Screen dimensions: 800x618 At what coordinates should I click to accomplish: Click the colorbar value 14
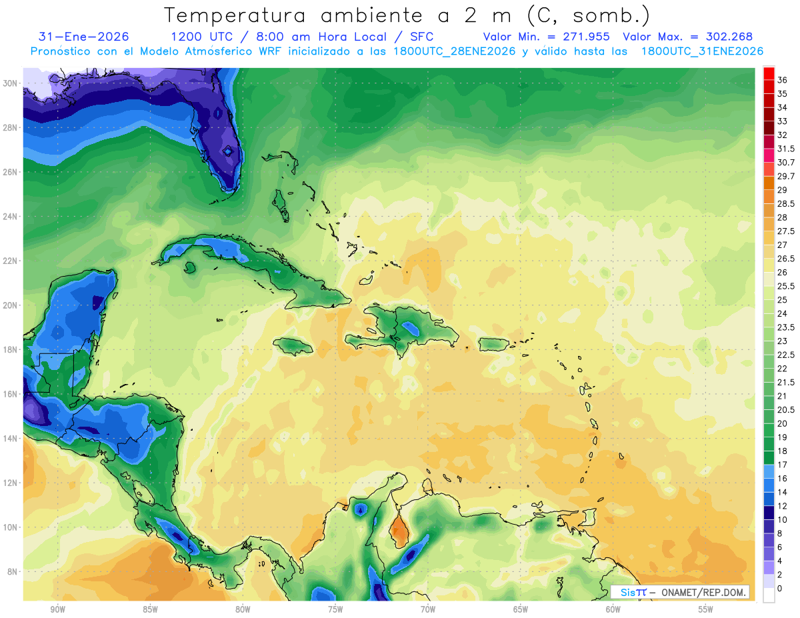783,492
